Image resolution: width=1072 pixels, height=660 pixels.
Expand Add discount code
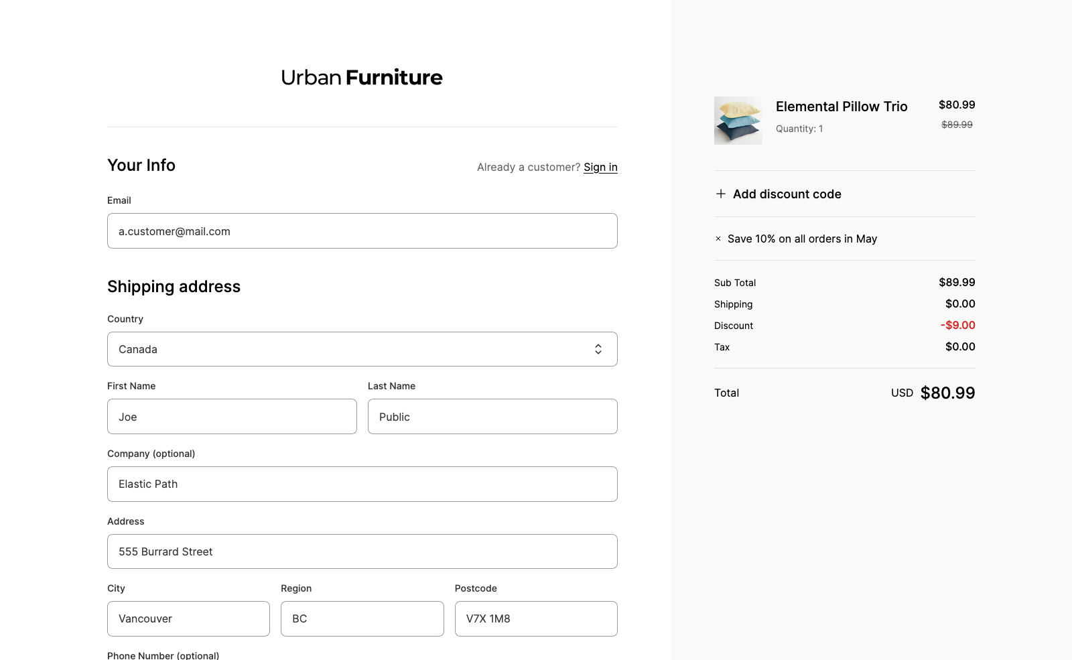click(787, 194)
